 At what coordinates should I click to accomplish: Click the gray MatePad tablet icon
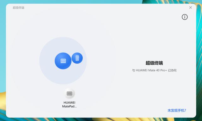69,94
